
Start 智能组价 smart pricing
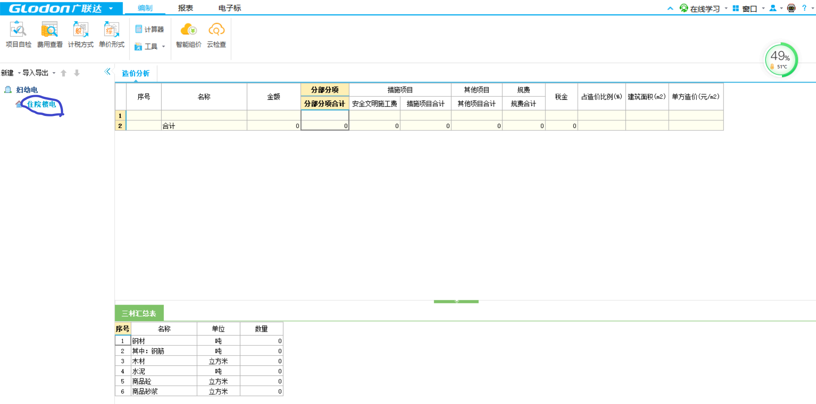(x=188, y=35)
